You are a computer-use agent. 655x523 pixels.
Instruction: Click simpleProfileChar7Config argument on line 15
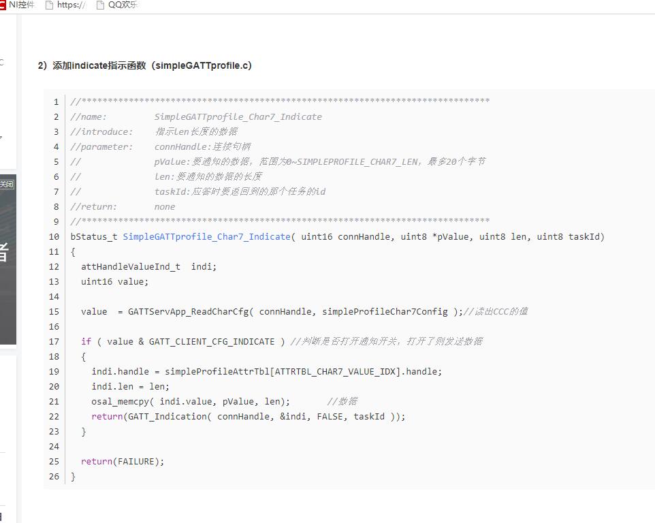point(385,312)
